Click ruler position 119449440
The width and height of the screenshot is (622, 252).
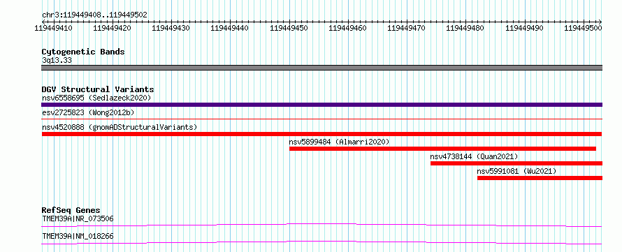pyautogui.click(x=230, y=28)
